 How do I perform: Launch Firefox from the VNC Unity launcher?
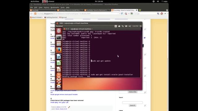[58, 50]
